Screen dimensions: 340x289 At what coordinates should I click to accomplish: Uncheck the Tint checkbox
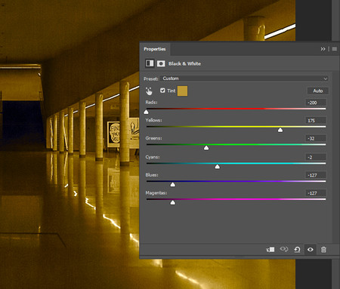[x=162, y=91]
